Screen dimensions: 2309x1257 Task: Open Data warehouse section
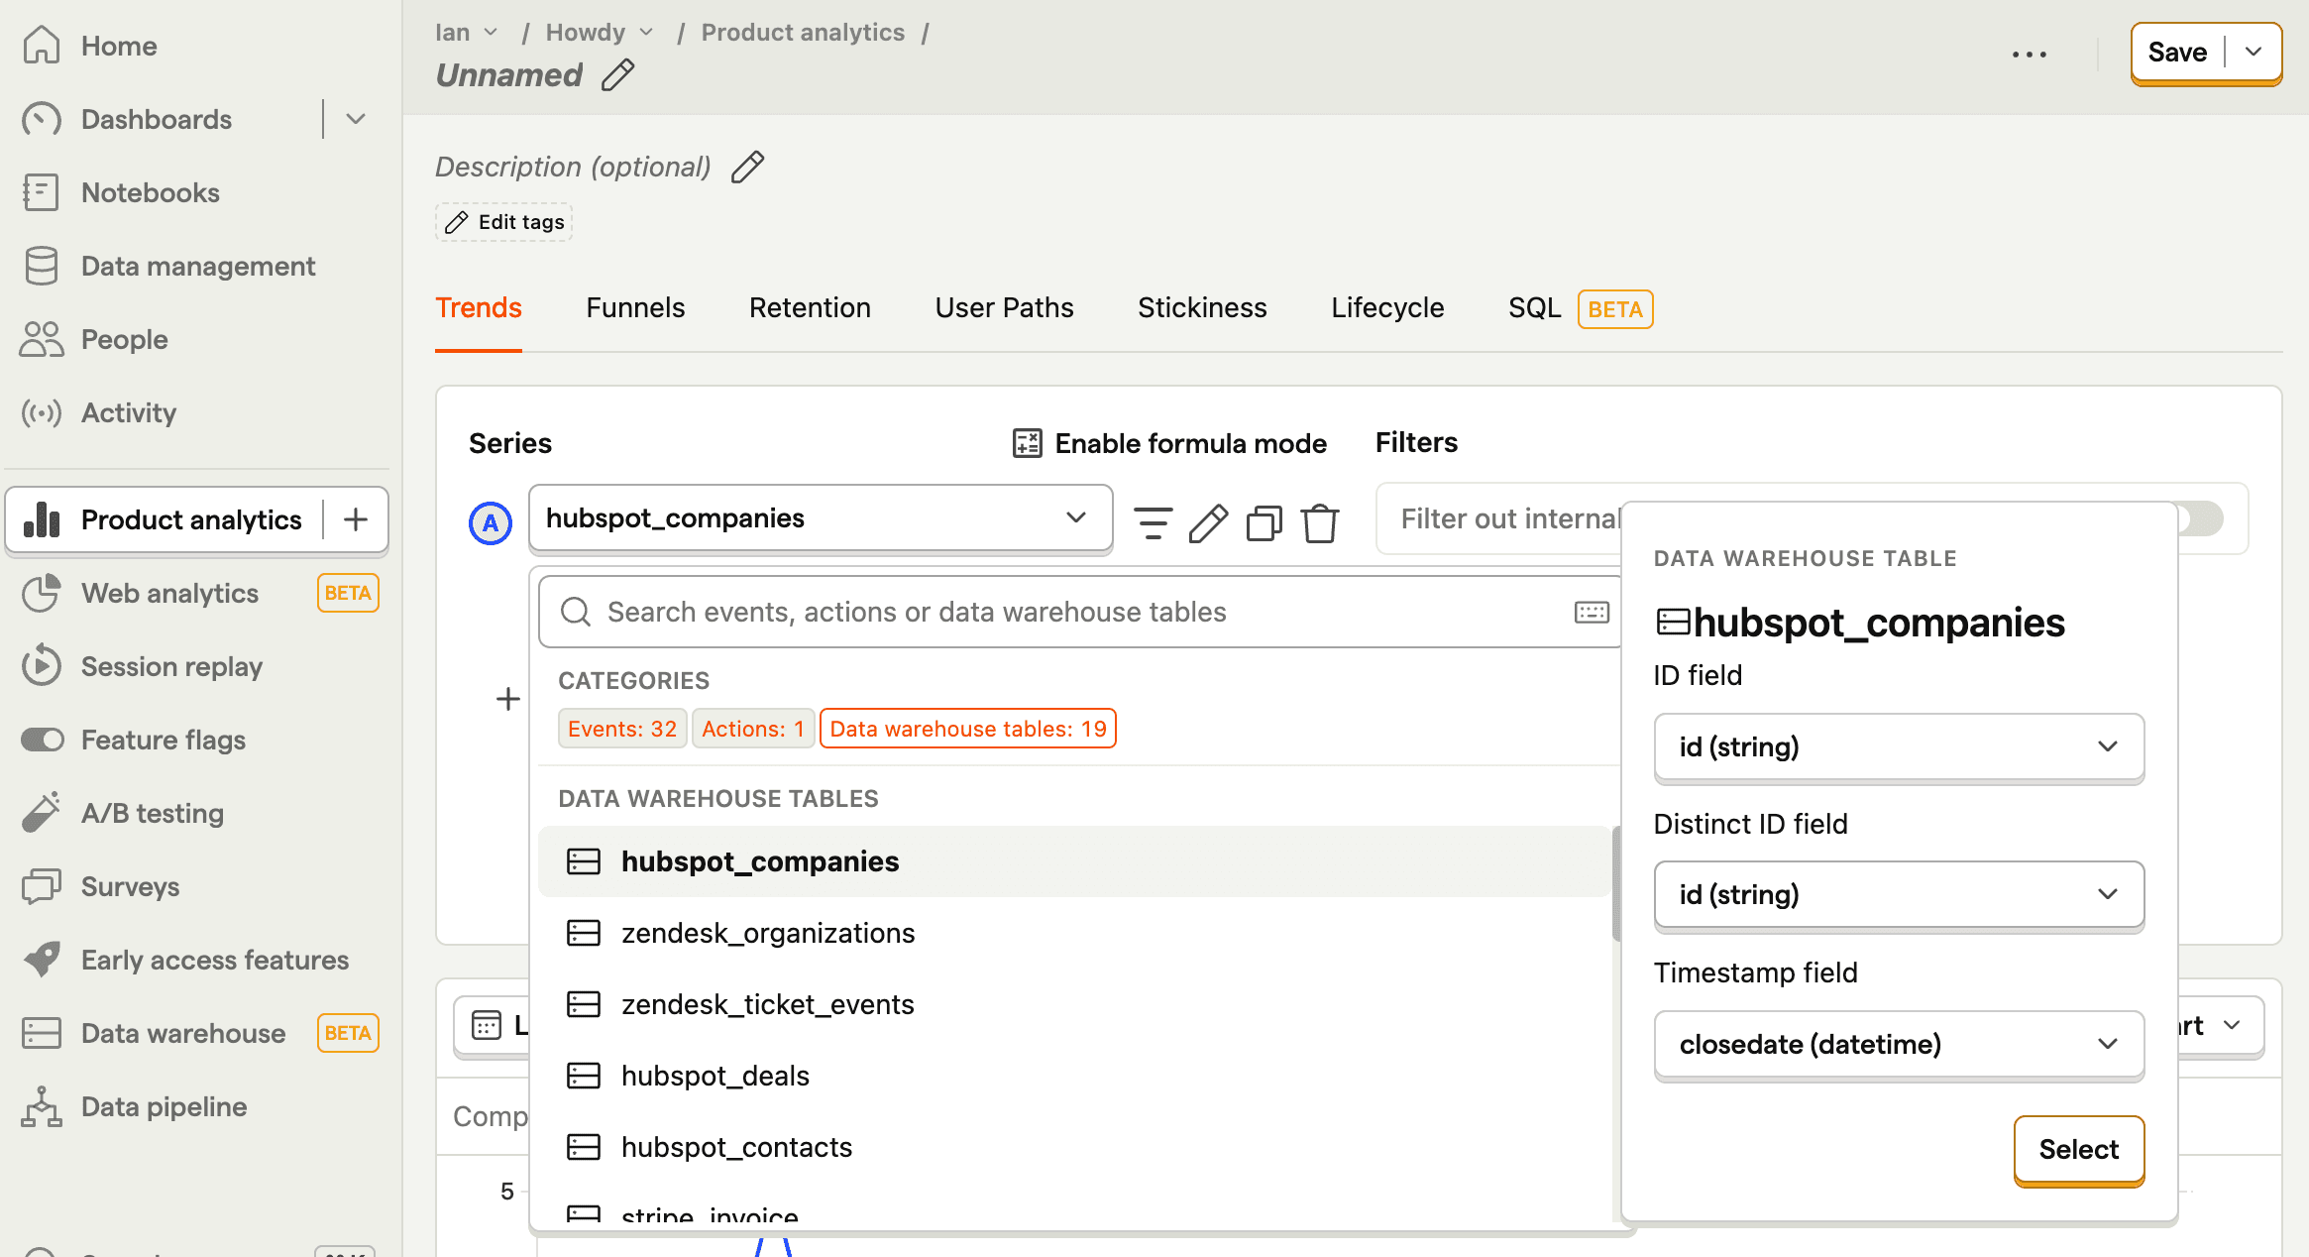tap(183, 1033)
